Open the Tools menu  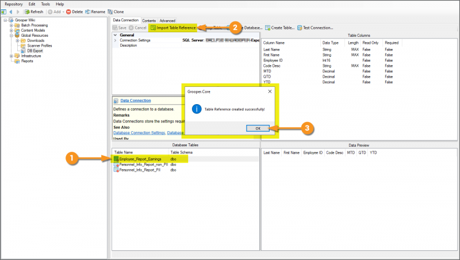(45, 4)
